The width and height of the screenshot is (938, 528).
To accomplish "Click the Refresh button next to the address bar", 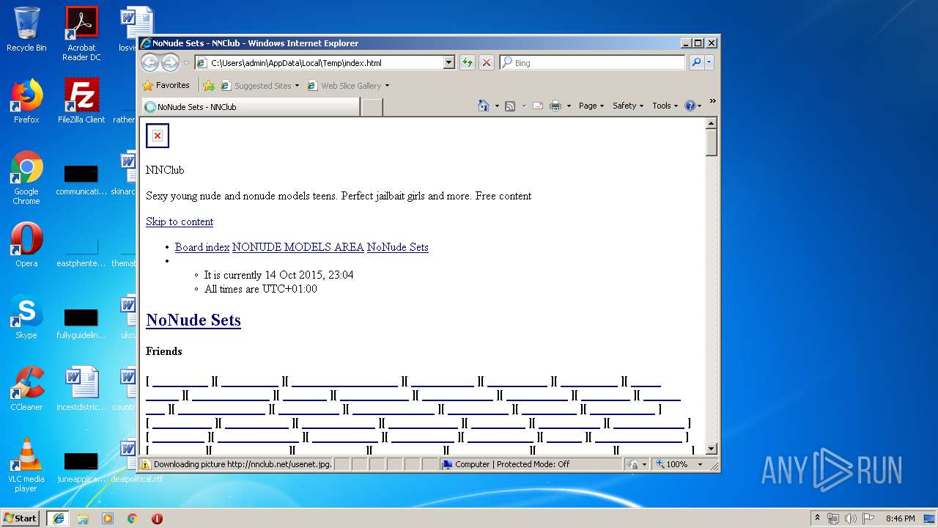I will pos(467,63).
